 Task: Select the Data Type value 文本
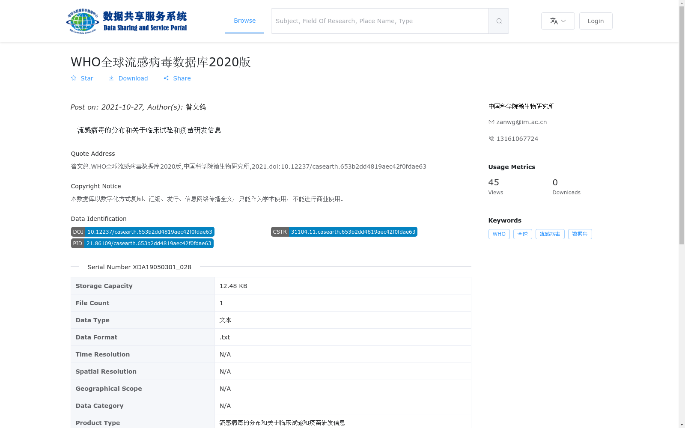tap(225, 320)
